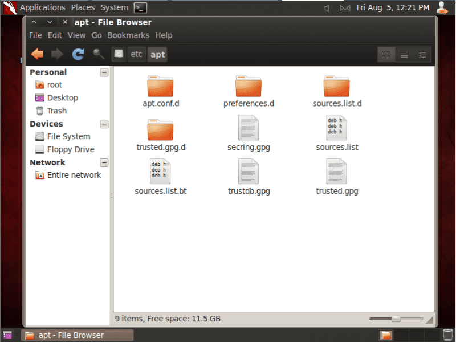Viewport: 456px width, 342px height.
Task: Click the window resize grip corner
Action: (429, 320)
